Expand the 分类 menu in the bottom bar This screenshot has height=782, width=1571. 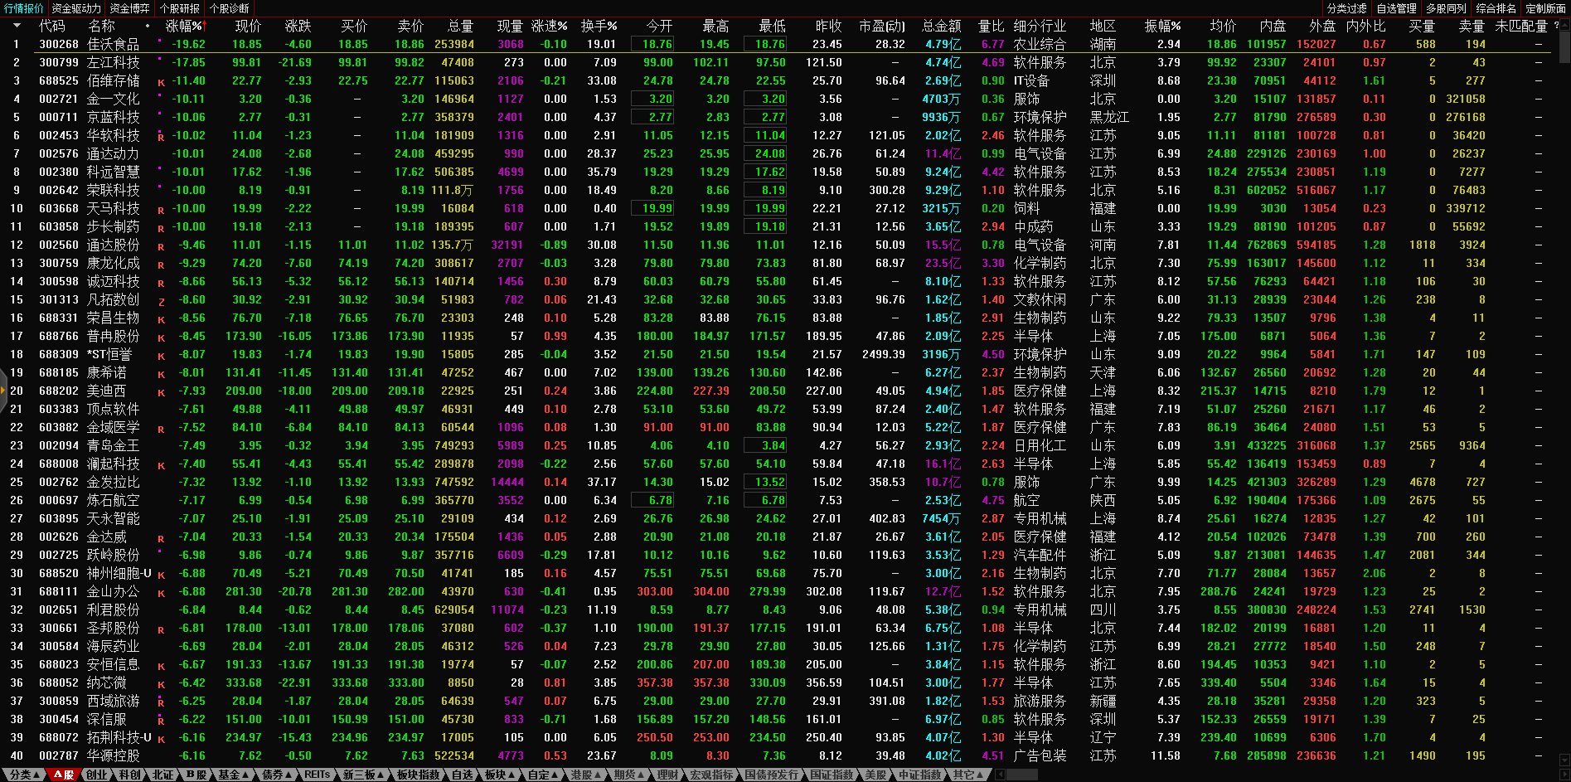[x=25, y=775]
